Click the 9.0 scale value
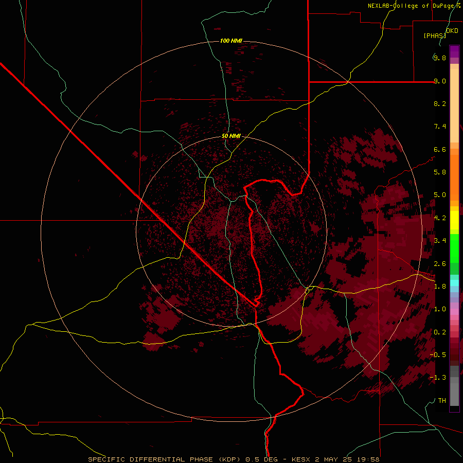The width and height of the screenshot is (463, 463). point(440,81)
